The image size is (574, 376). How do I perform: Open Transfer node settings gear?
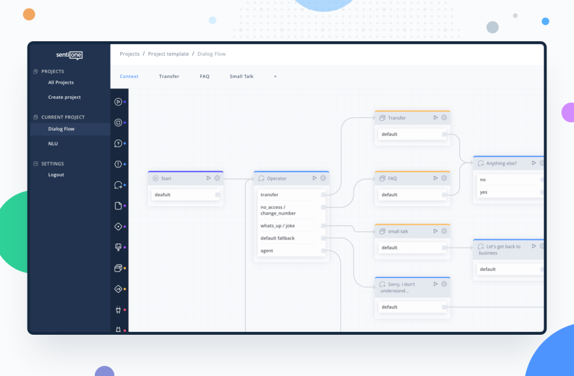[444, 118]
